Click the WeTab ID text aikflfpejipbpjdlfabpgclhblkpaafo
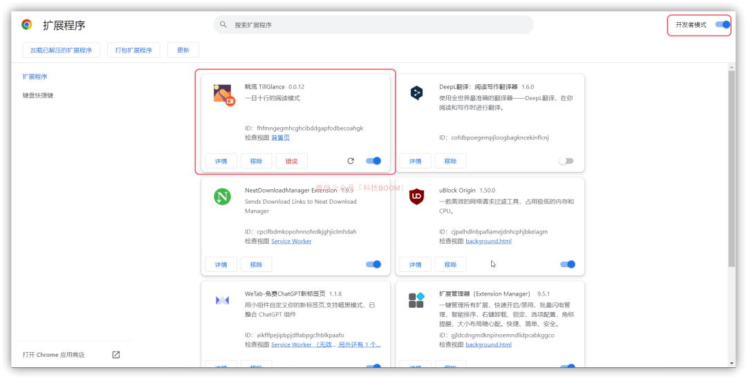The width and height of the screenshot is (747, 379). tap(300, 335)
